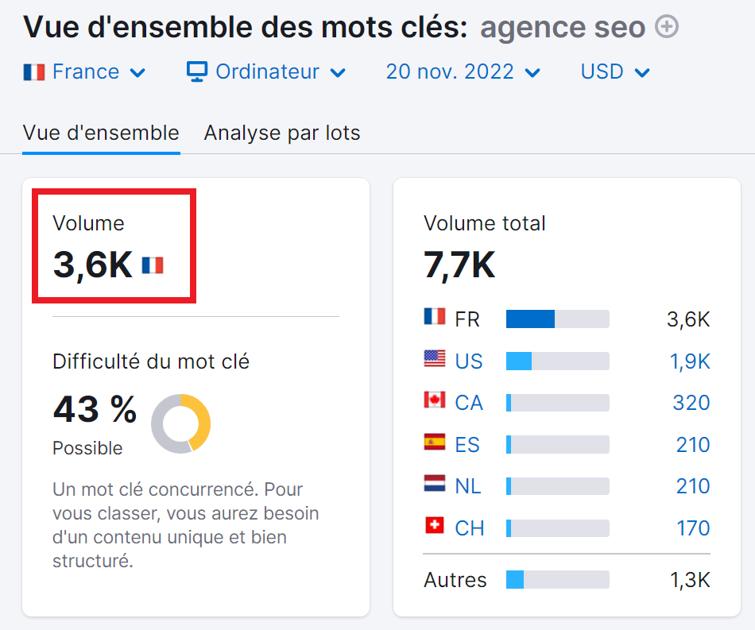Image resolution: width=755 pixels, height=630 pixels.
Task: Select the US flag in Volume total list
Action: (433, 361)
